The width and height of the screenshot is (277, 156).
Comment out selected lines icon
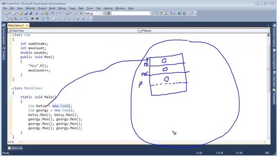tap(43, 19)
